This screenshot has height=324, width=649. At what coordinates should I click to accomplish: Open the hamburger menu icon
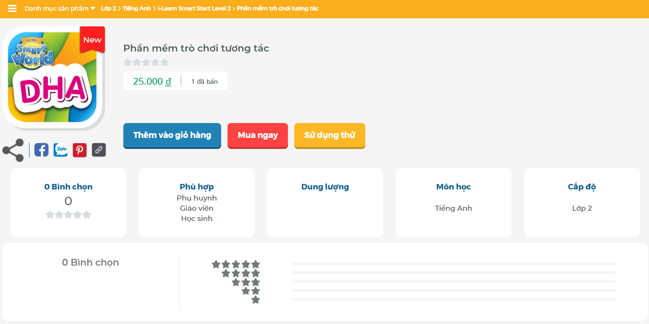pyautogui.click(x=12, y=9)
